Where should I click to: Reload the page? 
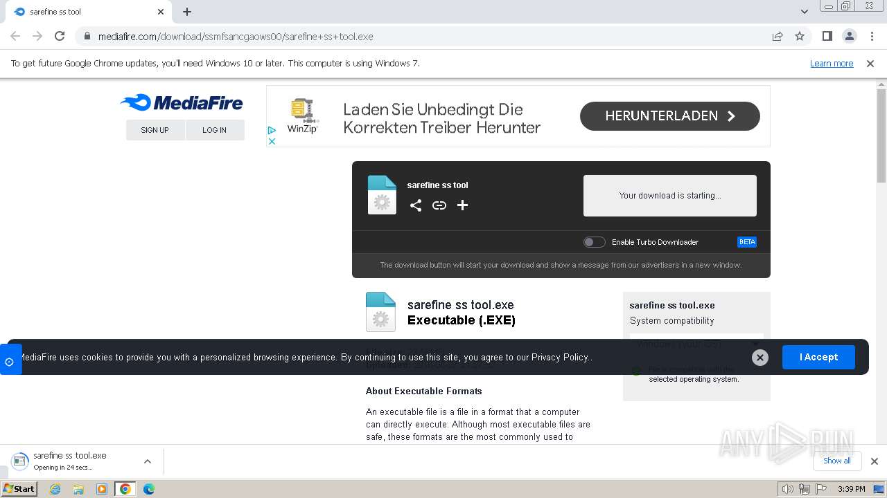60,37
